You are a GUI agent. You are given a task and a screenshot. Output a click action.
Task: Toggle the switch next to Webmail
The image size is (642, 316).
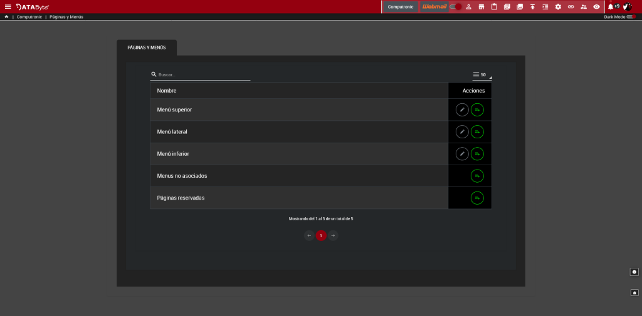(456, 7)
